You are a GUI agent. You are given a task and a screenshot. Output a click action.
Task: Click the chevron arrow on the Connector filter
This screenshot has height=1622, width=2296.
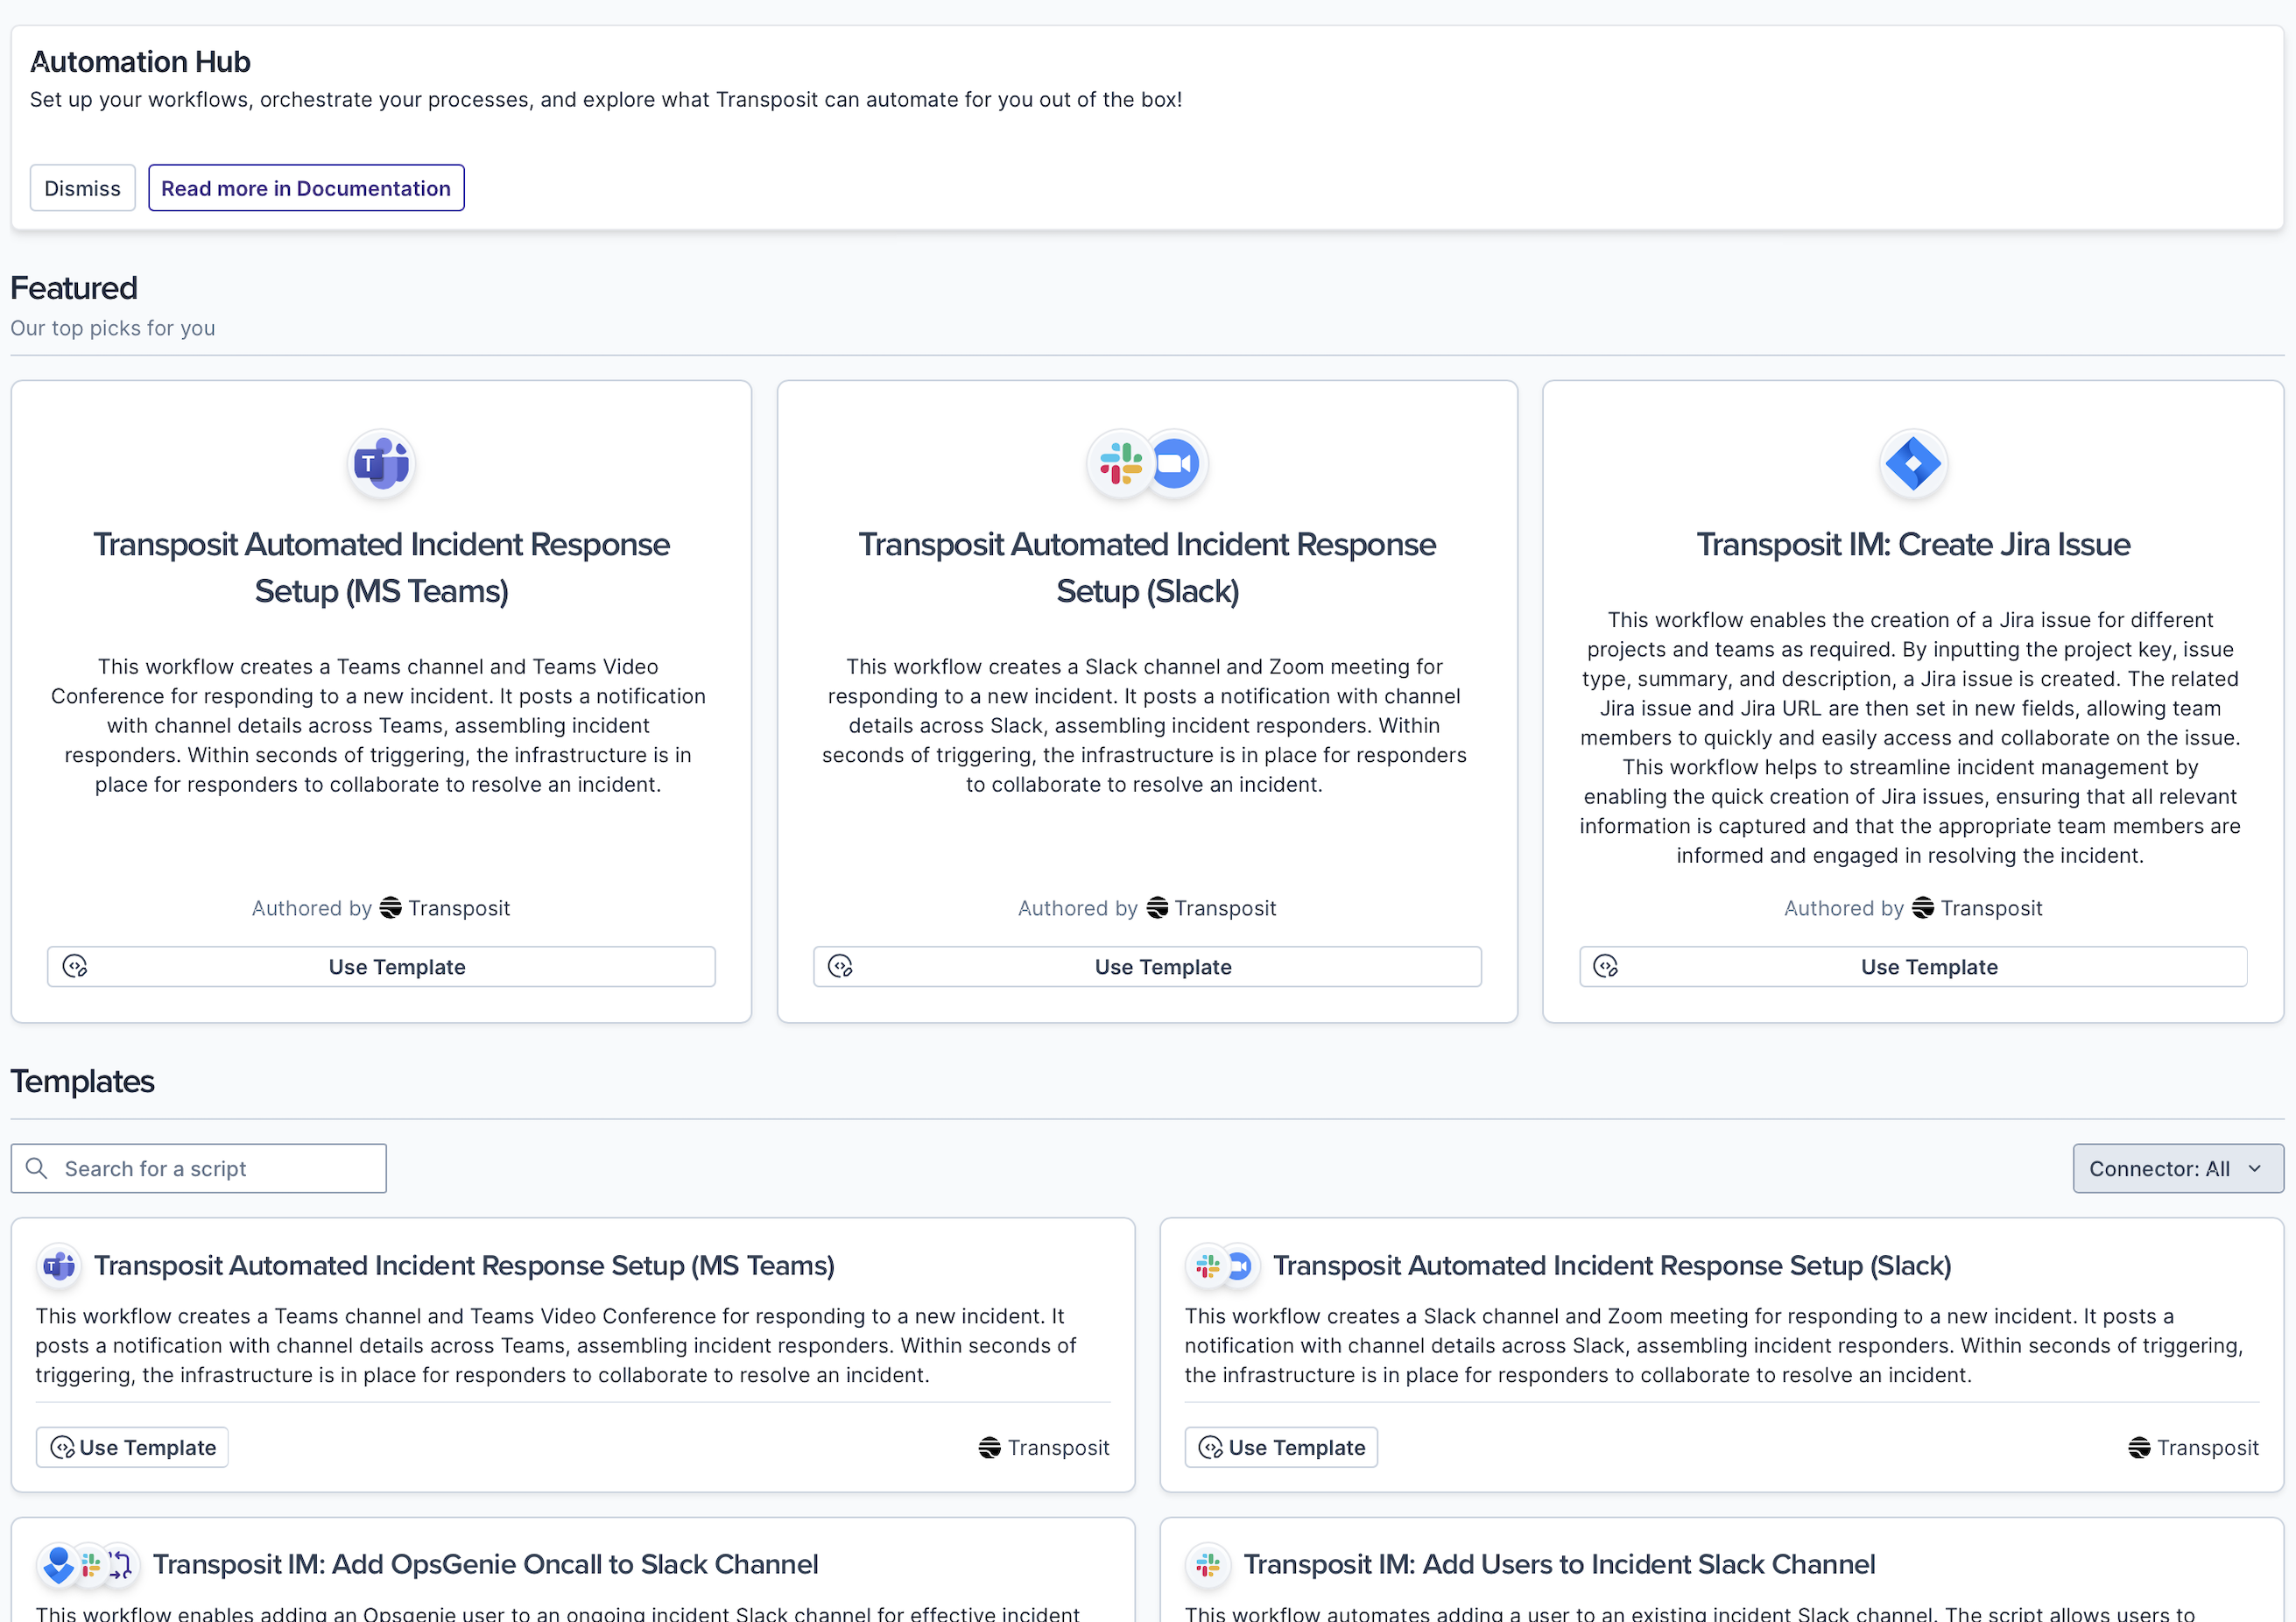pos(2255,1168)
